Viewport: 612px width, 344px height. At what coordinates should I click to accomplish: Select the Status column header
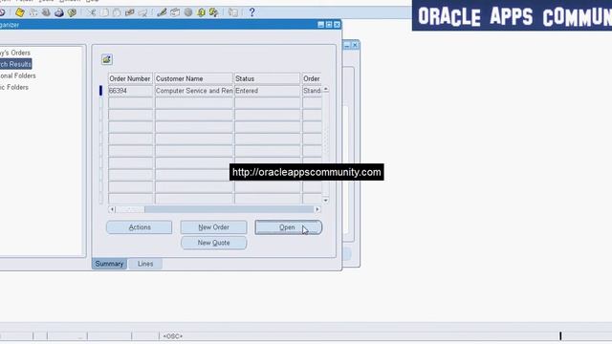268,78
